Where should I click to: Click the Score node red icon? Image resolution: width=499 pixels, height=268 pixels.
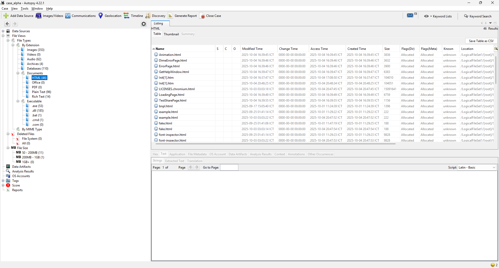tap(8, 185)
